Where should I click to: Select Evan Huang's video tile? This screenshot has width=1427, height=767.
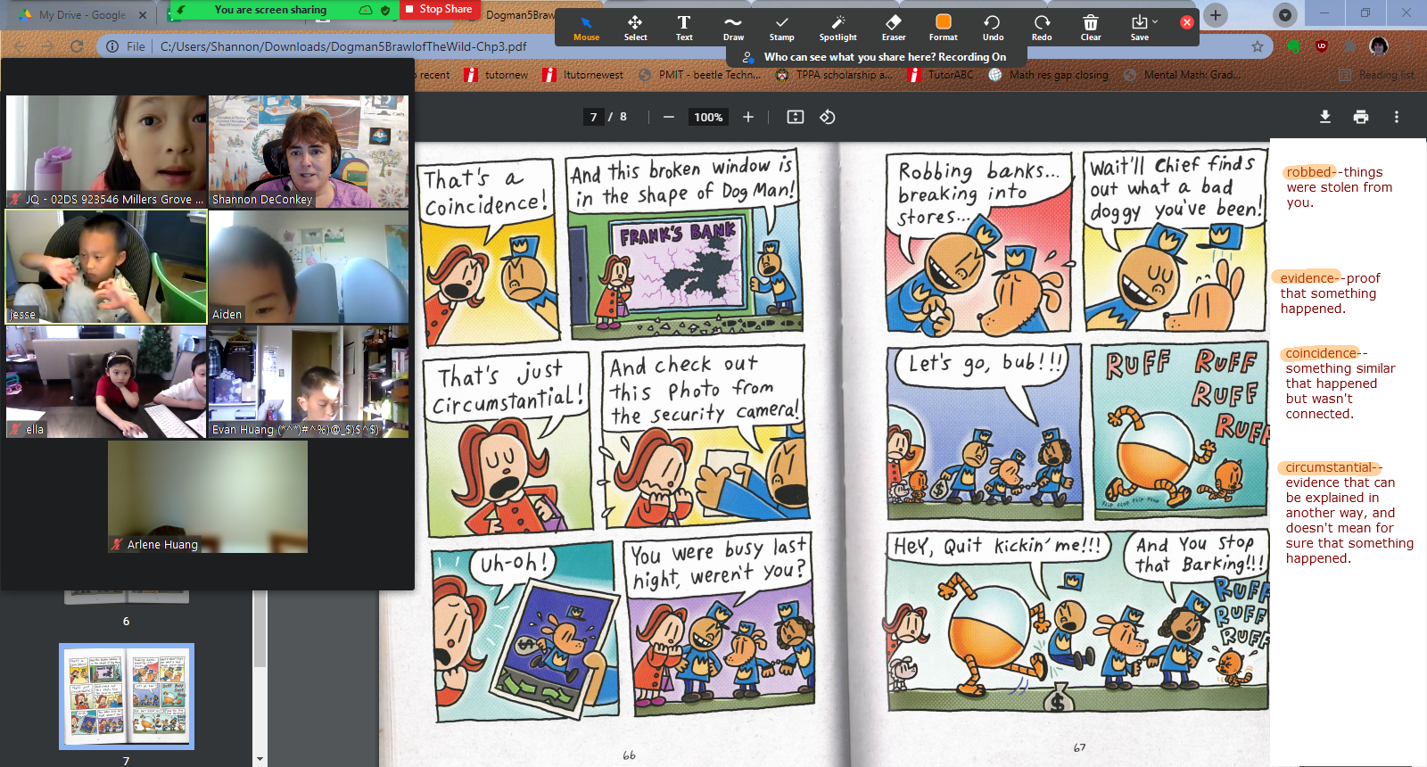coord(309,382)
